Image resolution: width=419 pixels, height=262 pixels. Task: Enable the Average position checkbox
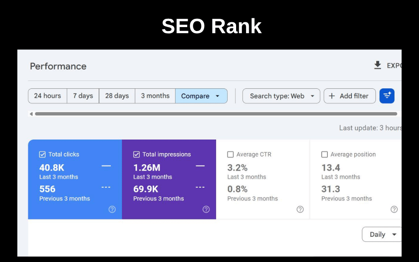click(324, 155)
